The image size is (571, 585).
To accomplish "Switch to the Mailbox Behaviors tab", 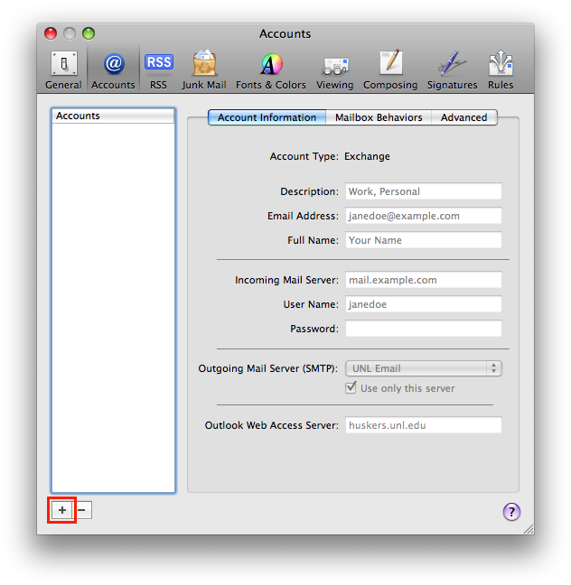I will point(379,117).
